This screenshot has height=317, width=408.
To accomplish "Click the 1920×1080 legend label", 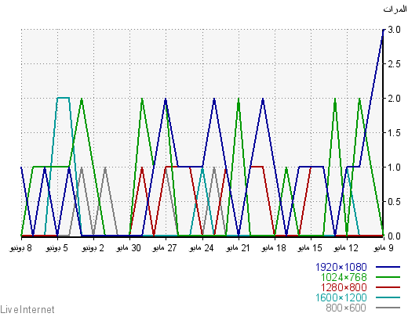I will coord(341,267).
